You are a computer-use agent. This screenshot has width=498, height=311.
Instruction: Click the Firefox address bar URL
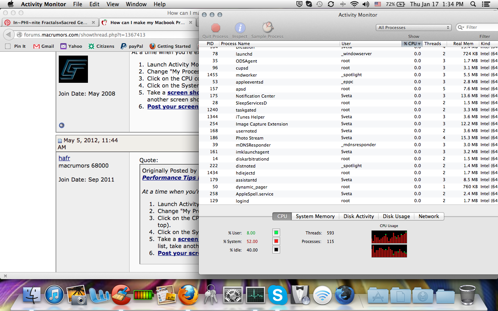[84, 35]
